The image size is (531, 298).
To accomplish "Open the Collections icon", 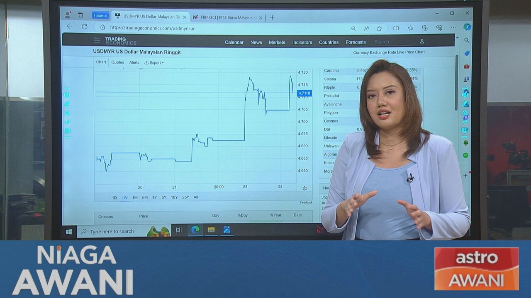I will [425, 28].
